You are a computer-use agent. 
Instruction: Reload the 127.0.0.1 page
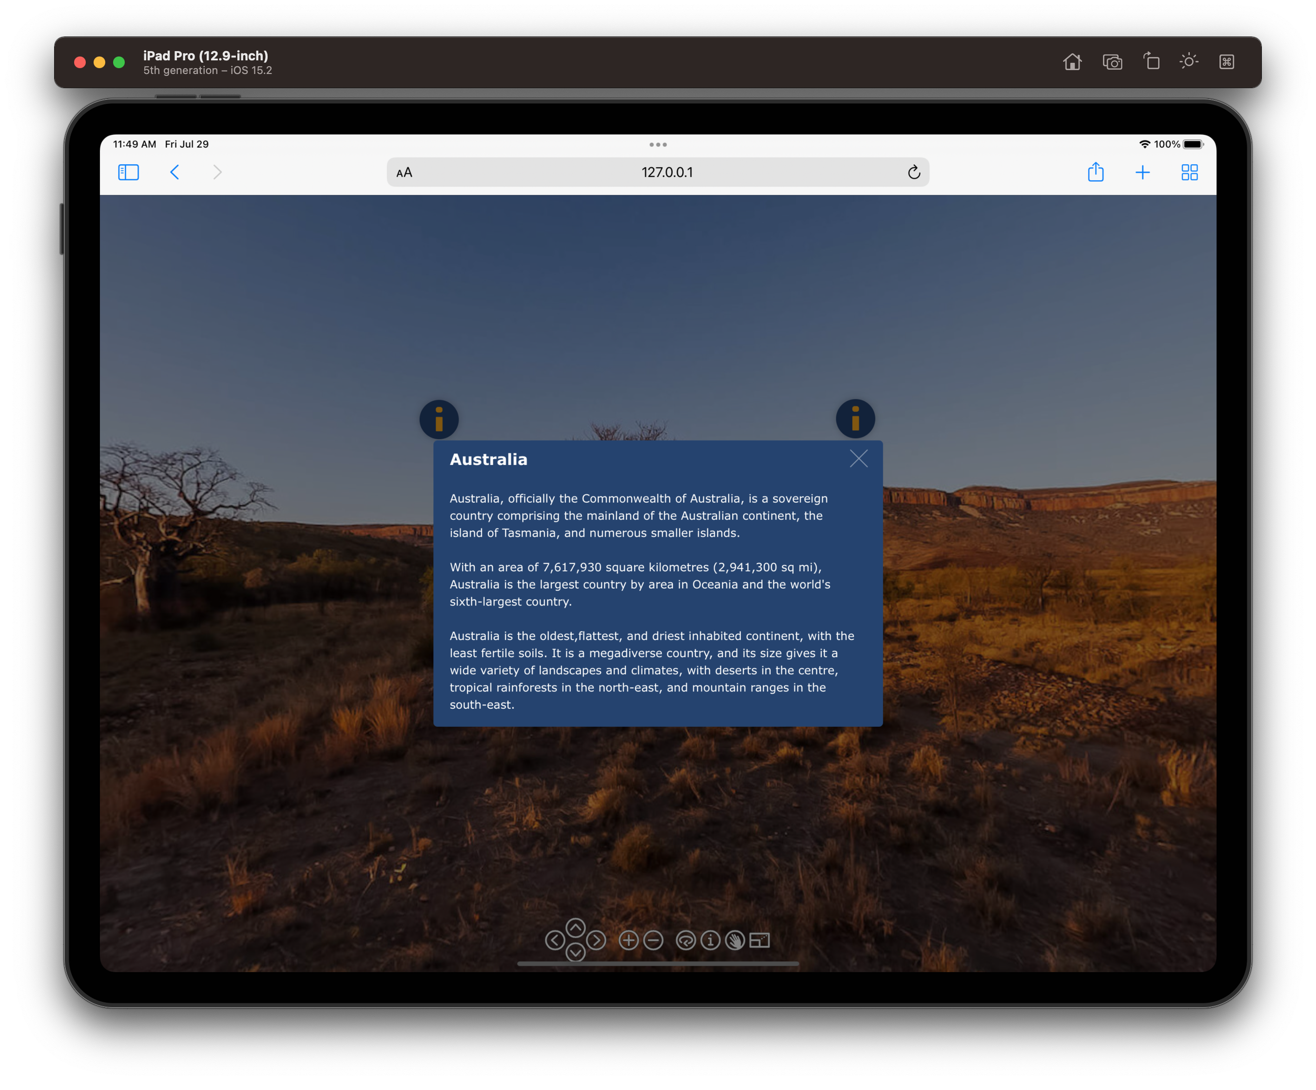coord(914,172)
